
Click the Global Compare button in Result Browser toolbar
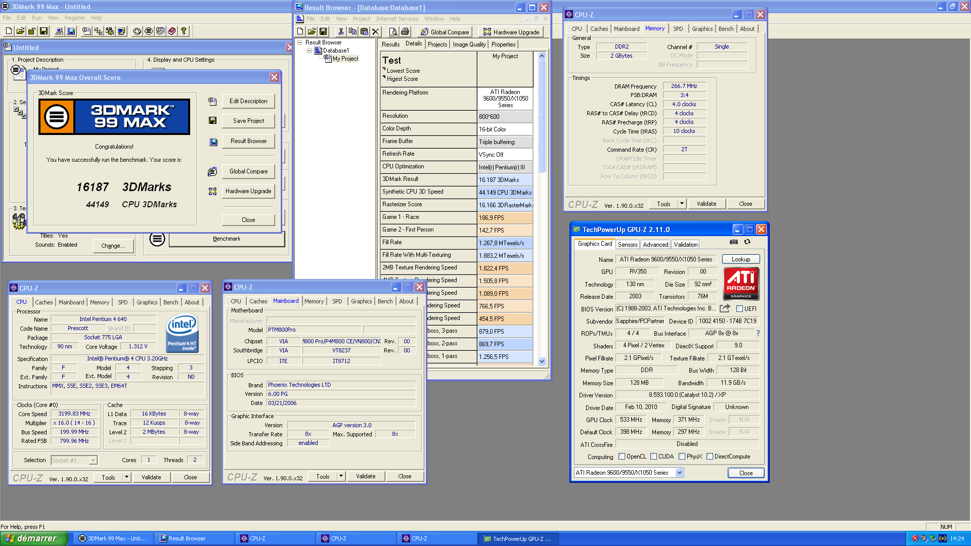445,32
